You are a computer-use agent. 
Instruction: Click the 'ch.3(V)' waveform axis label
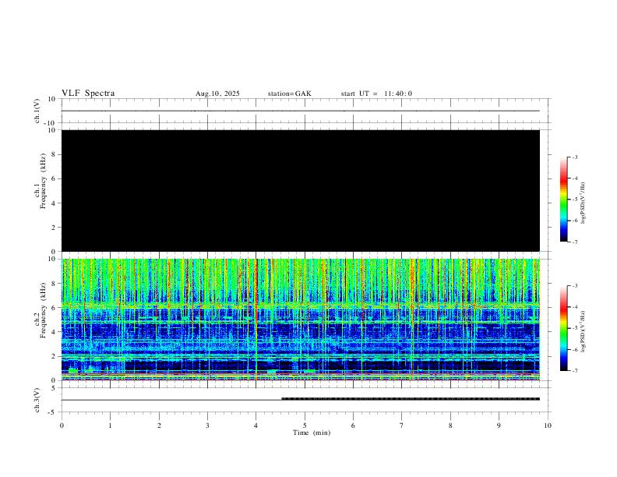coord(37,400)
